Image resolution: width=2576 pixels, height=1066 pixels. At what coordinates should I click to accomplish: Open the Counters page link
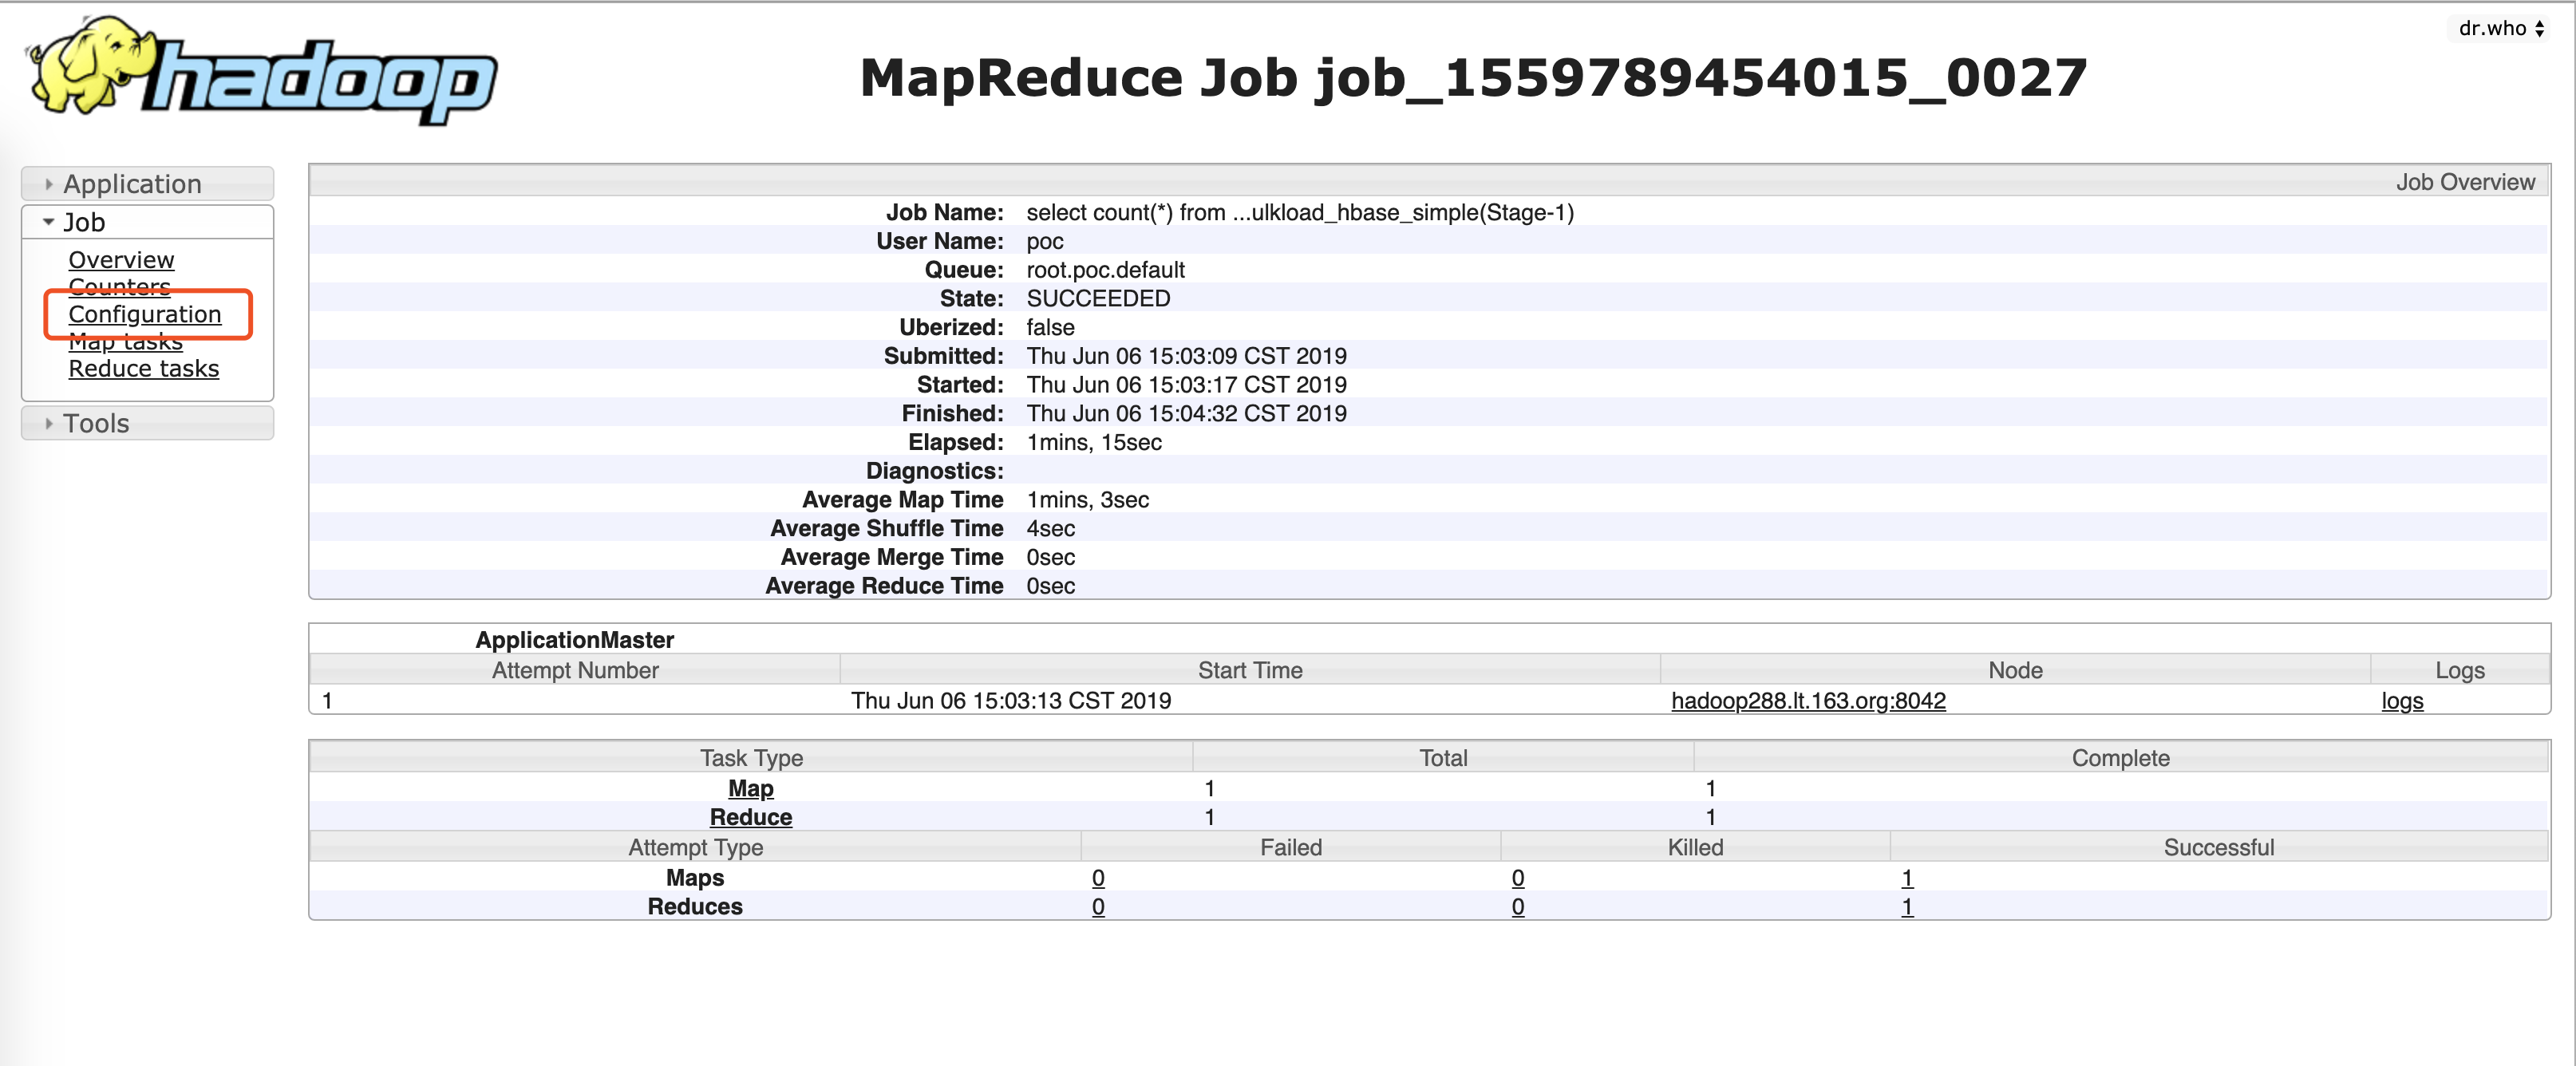[x=119, y=286]
